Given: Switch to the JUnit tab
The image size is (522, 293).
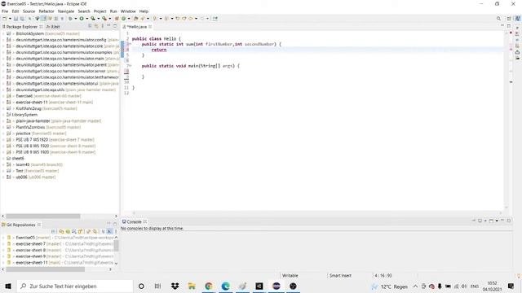Looking at the screenshot, I should click(x=53, y=27).
